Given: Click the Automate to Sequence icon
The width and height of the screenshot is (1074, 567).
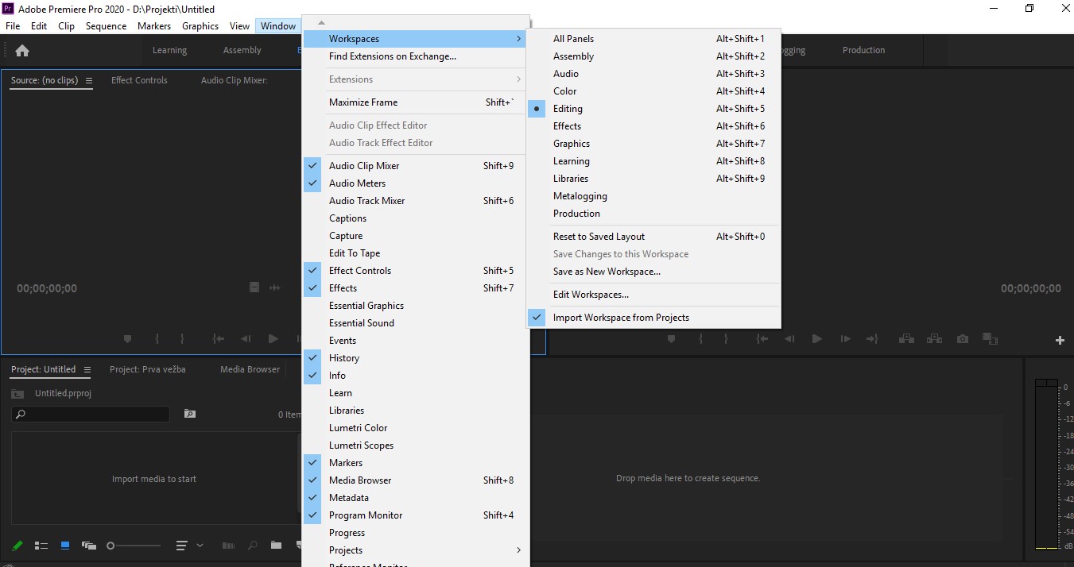Looking at the screenshot, I should [x=228, y=546].
